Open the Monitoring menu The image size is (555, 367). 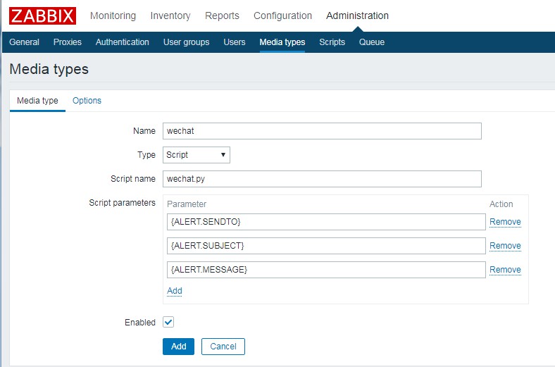coord(113,15)
